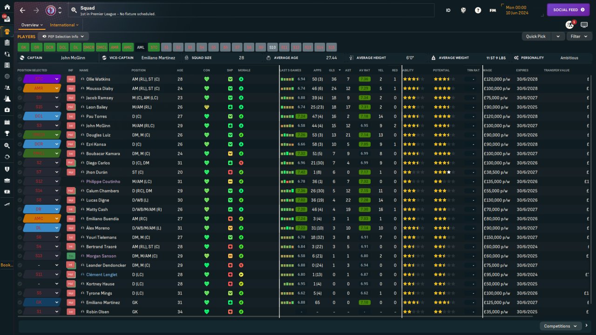The width and height of the screenshot is (596, 335).
Task: Toggle selection circle for Pau Torres
Action: pos(20,116)
